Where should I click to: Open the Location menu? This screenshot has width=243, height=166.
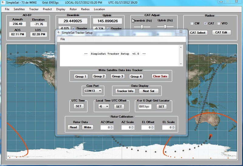tap(99, 9)
